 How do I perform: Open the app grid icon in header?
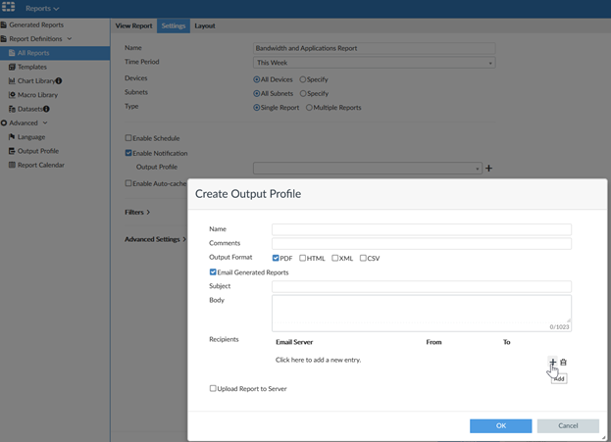(x=9, y=8)
